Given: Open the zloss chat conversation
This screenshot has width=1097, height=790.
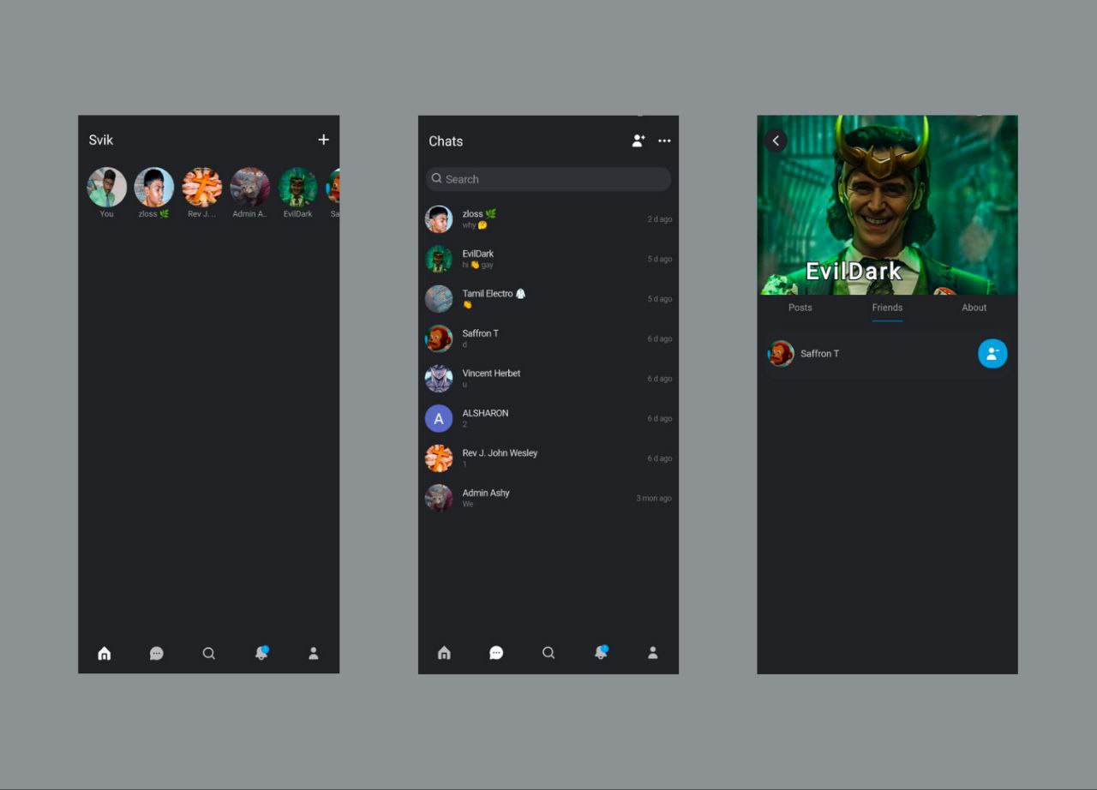Looking at the screenshot, I should point(548,219).
